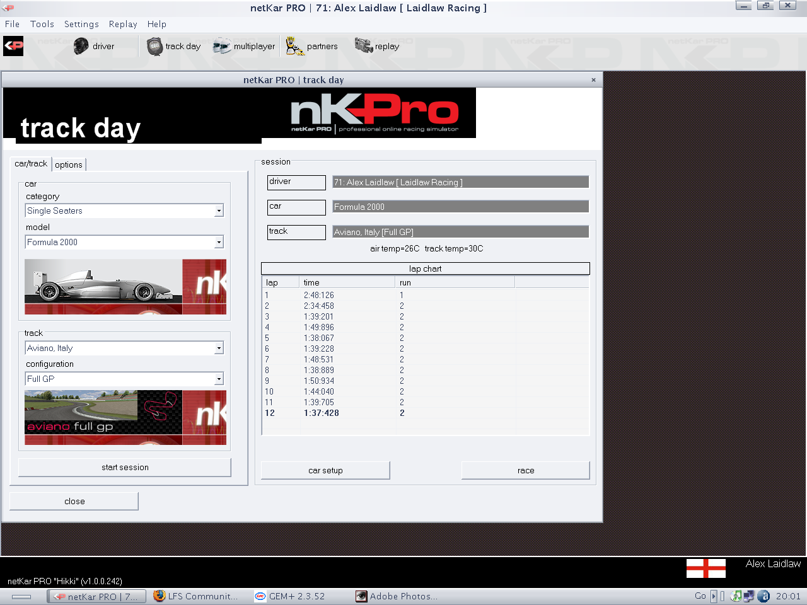Viewport: 807px width, 605px height.
Task: Click the Go arrow in the taskbar
Action: pyautogui.click(x=714, y=596)
